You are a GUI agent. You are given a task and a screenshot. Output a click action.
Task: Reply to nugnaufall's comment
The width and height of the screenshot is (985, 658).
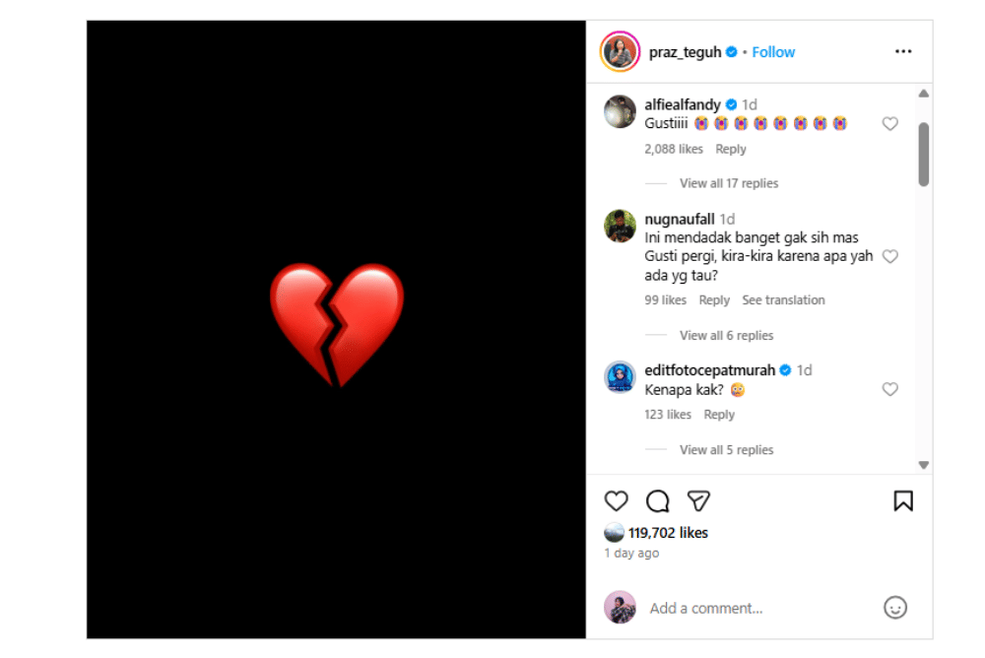tap(714, 299)
